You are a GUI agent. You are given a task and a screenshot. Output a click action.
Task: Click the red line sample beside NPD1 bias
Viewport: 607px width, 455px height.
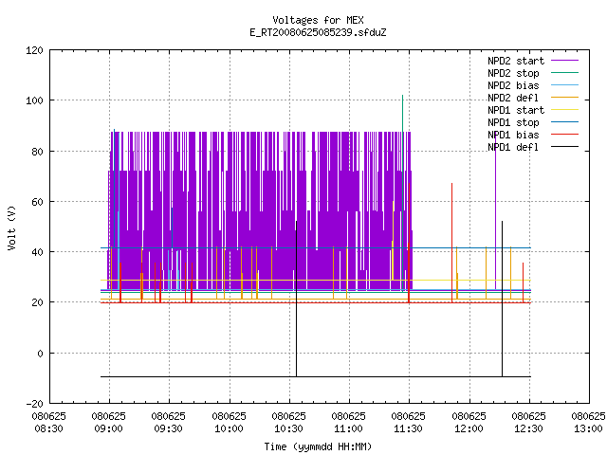pos(565,135)
